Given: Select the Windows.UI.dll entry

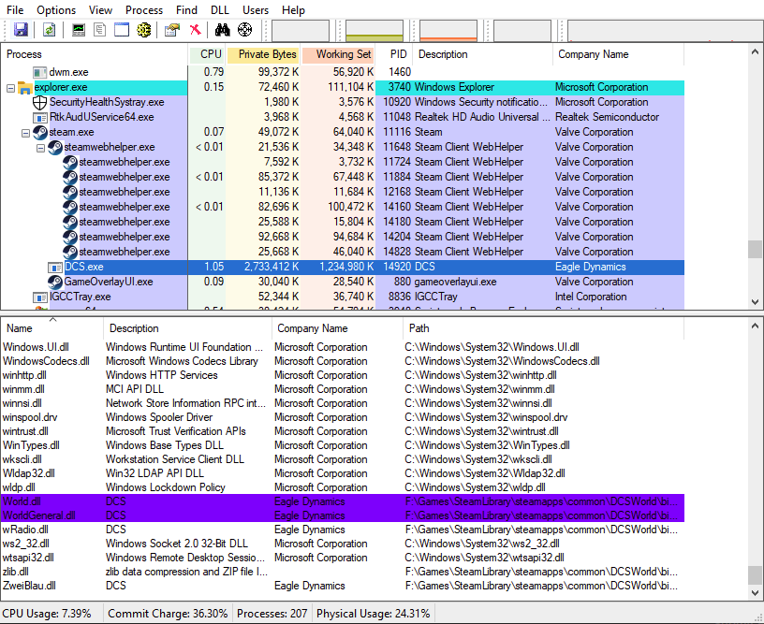Looking at the screenshot, I should (x=343, y=347).
